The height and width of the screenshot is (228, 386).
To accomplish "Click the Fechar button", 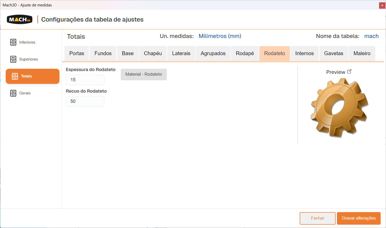I will 318,218.
